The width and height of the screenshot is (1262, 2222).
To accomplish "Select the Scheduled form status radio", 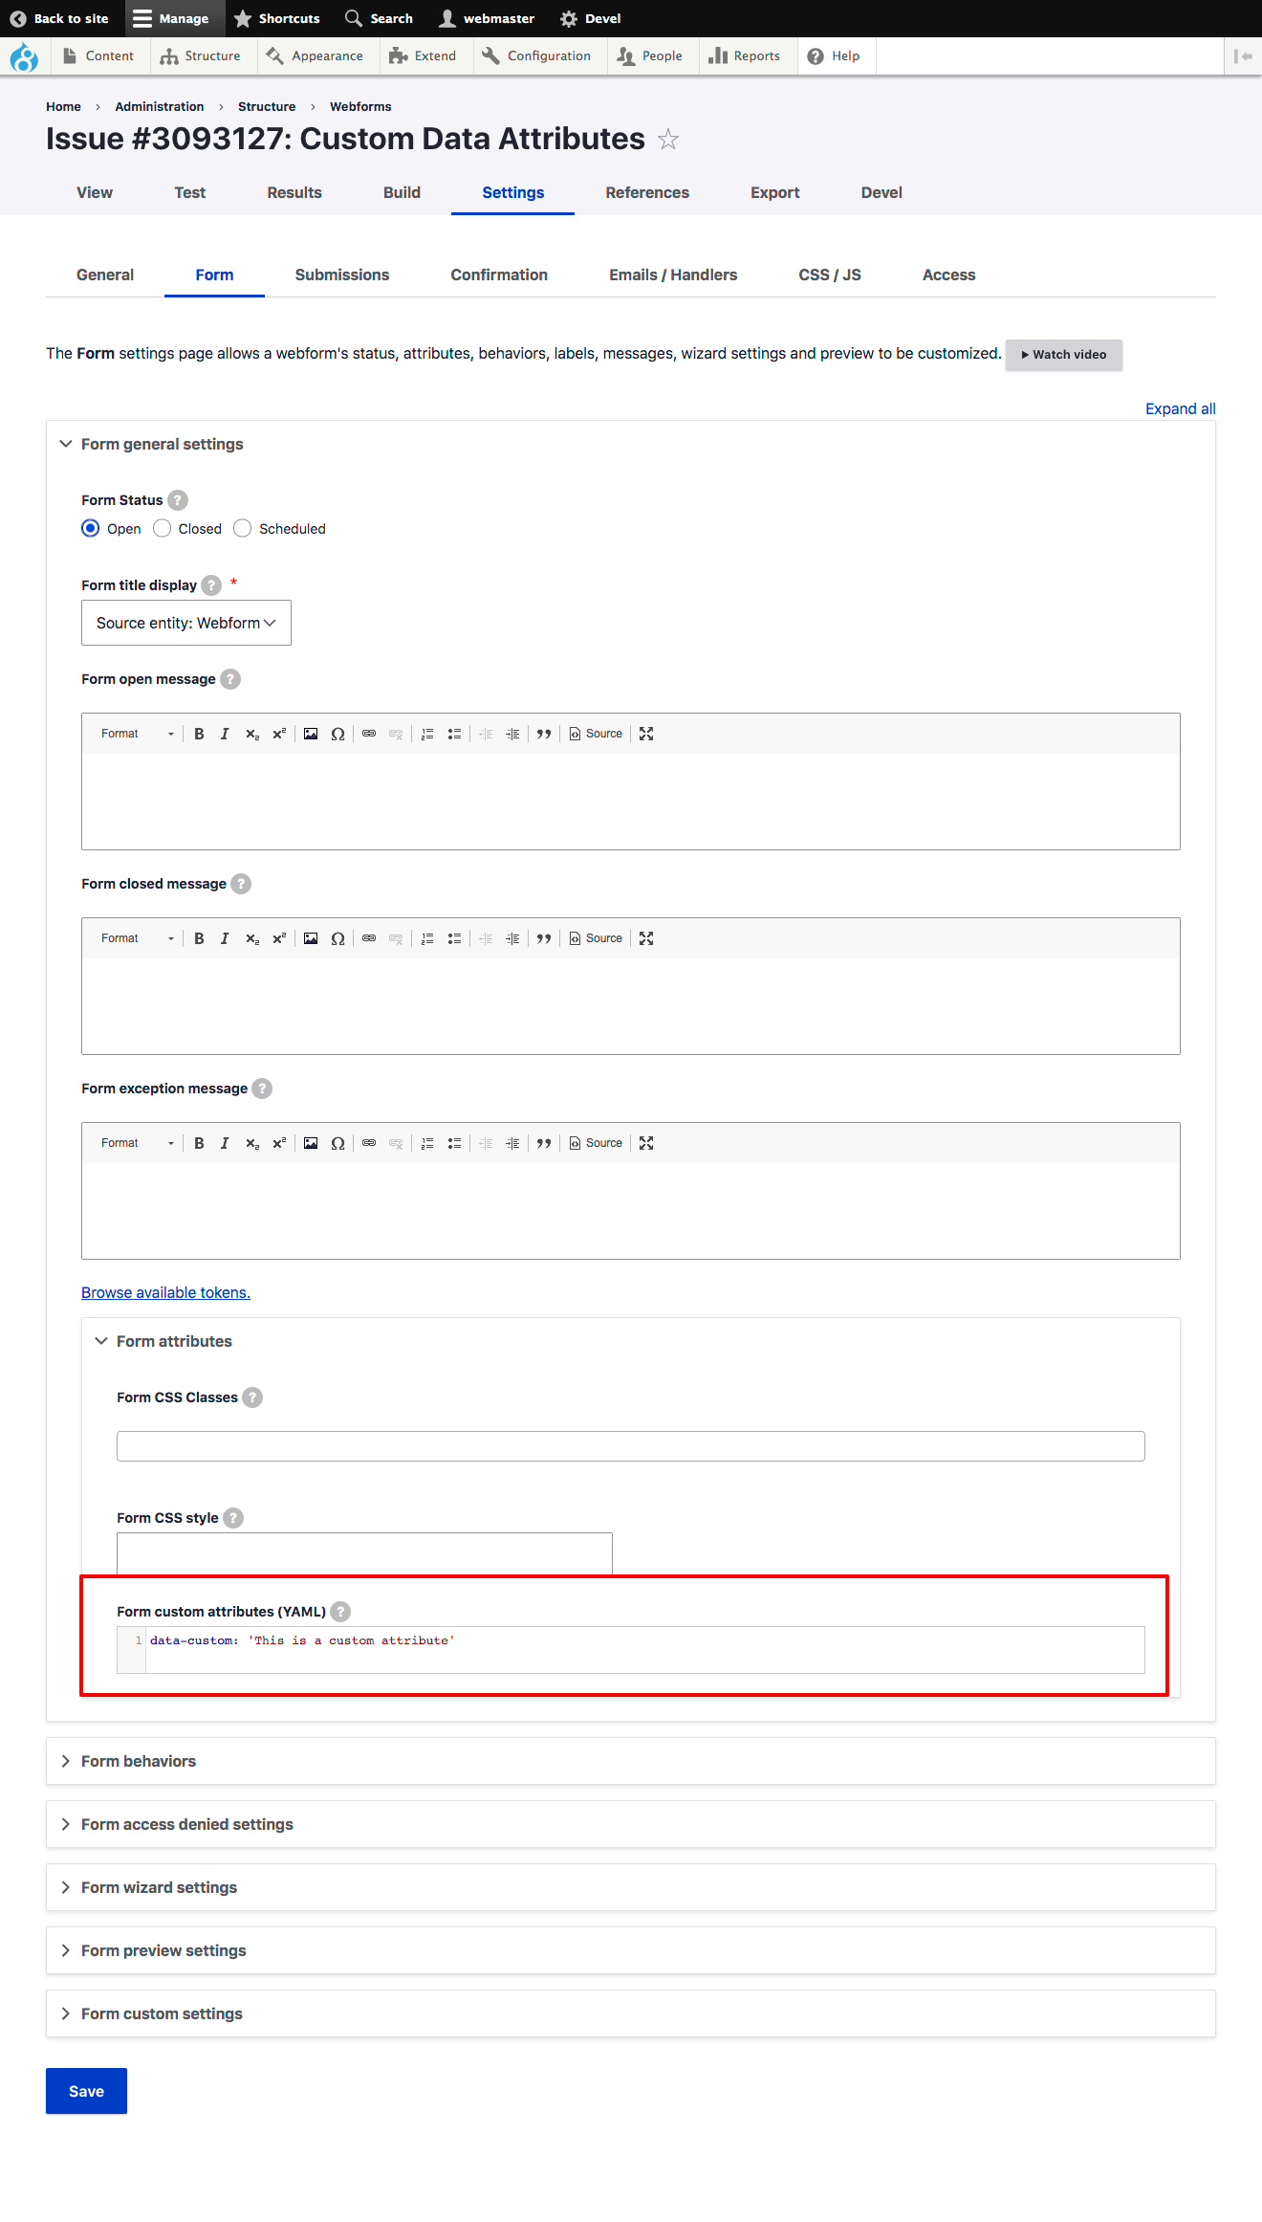I will pyautogui.click(x=243, y=528).
